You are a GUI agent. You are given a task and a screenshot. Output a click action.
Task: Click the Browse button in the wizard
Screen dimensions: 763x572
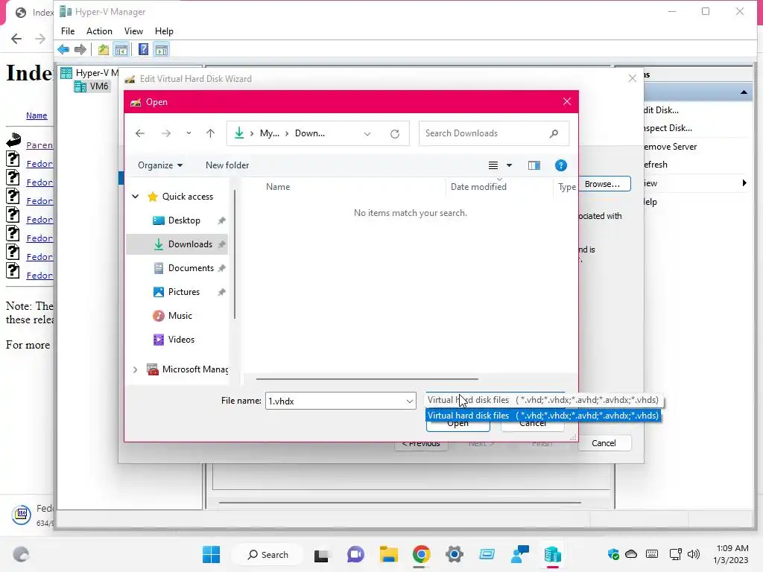pos(602,184)
